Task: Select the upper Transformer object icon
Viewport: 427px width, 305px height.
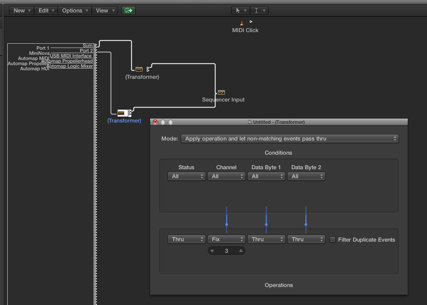Action: point(139,69)
